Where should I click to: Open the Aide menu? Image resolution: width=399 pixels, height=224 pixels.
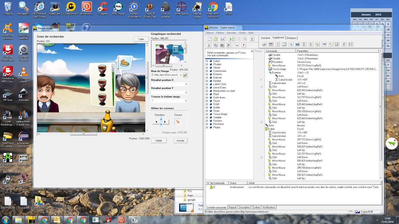click(251, 33)
